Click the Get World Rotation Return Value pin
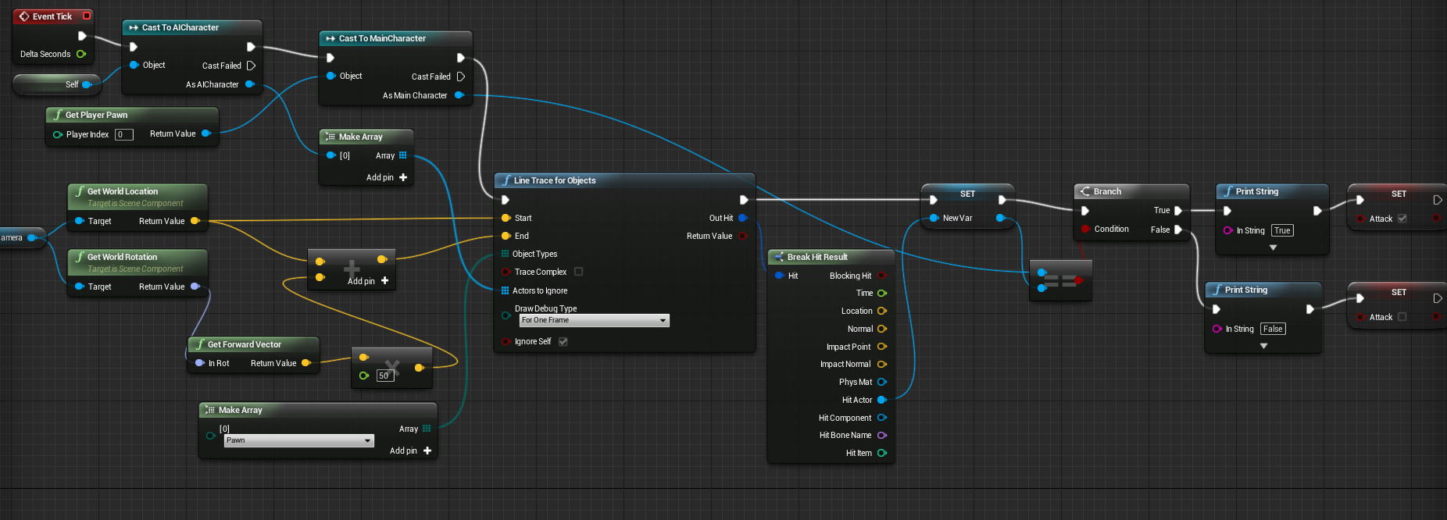1447x520 pixels. pos(195,287)
